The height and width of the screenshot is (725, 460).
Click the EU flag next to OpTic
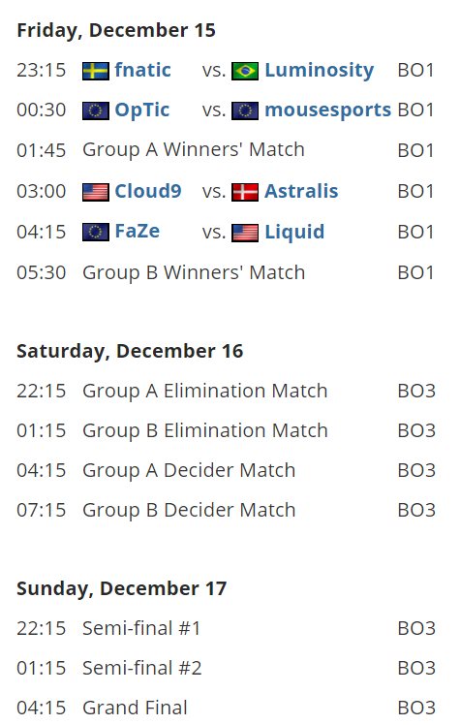(x=96, y=110)
